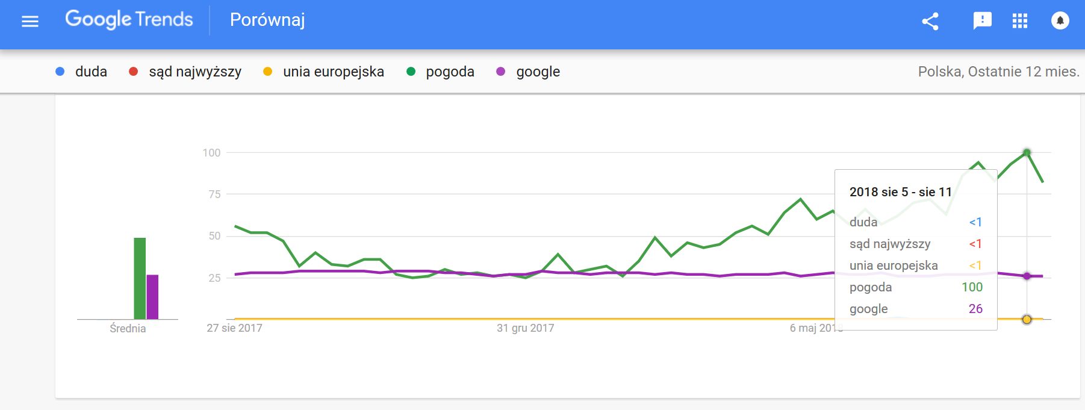Click the Google Trends logo
The image size is (1085, 410).
pos(129,20)
